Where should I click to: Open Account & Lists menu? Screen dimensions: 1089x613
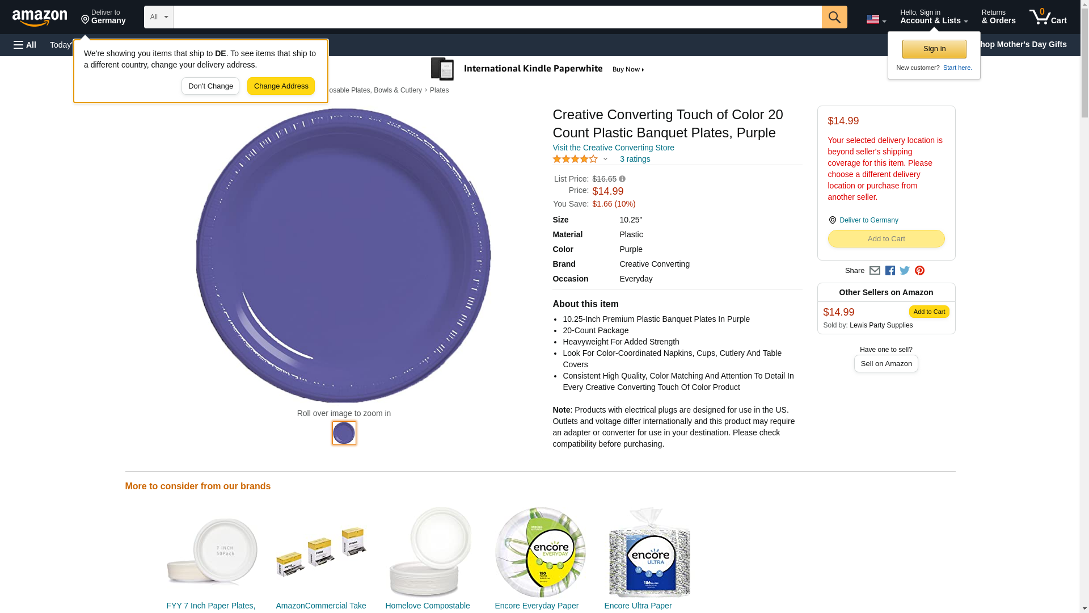[934, 17]
